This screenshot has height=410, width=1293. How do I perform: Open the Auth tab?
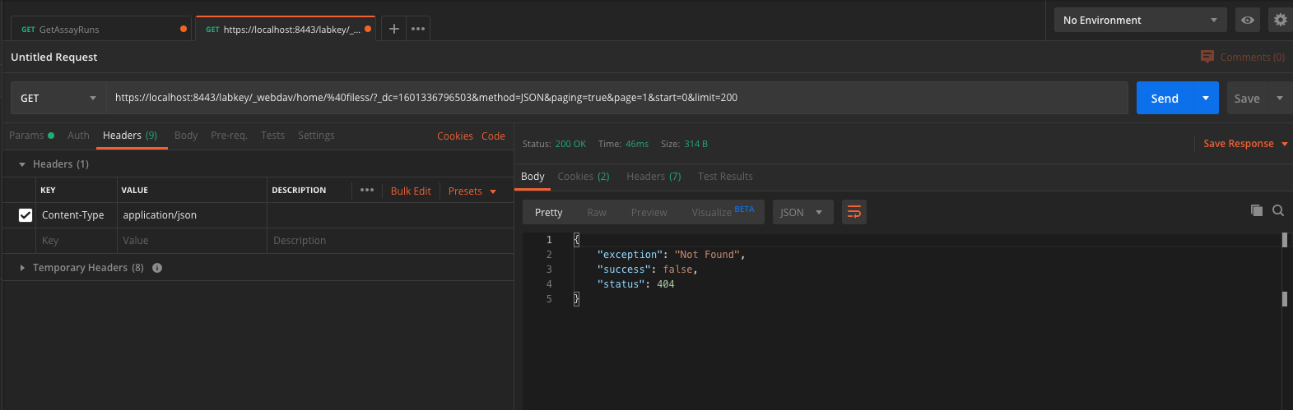point(78,136)
